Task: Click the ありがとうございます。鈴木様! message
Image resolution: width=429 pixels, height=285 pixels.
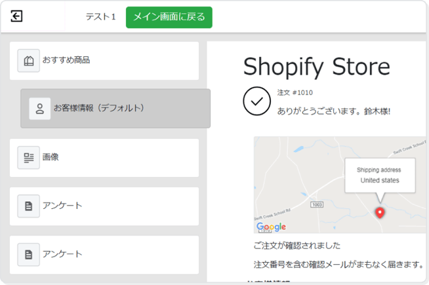Action: 333,111
